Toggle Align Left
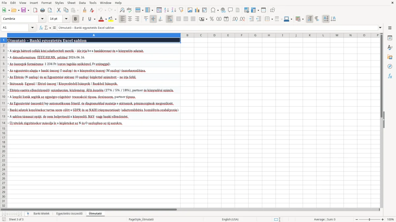 123,19
